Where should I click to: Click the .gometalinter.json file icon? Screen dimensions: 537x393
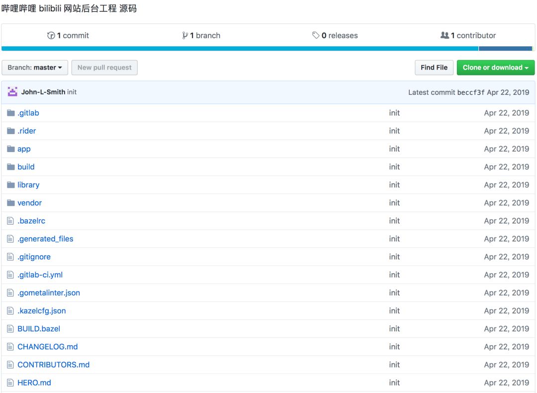click(10, 293)
